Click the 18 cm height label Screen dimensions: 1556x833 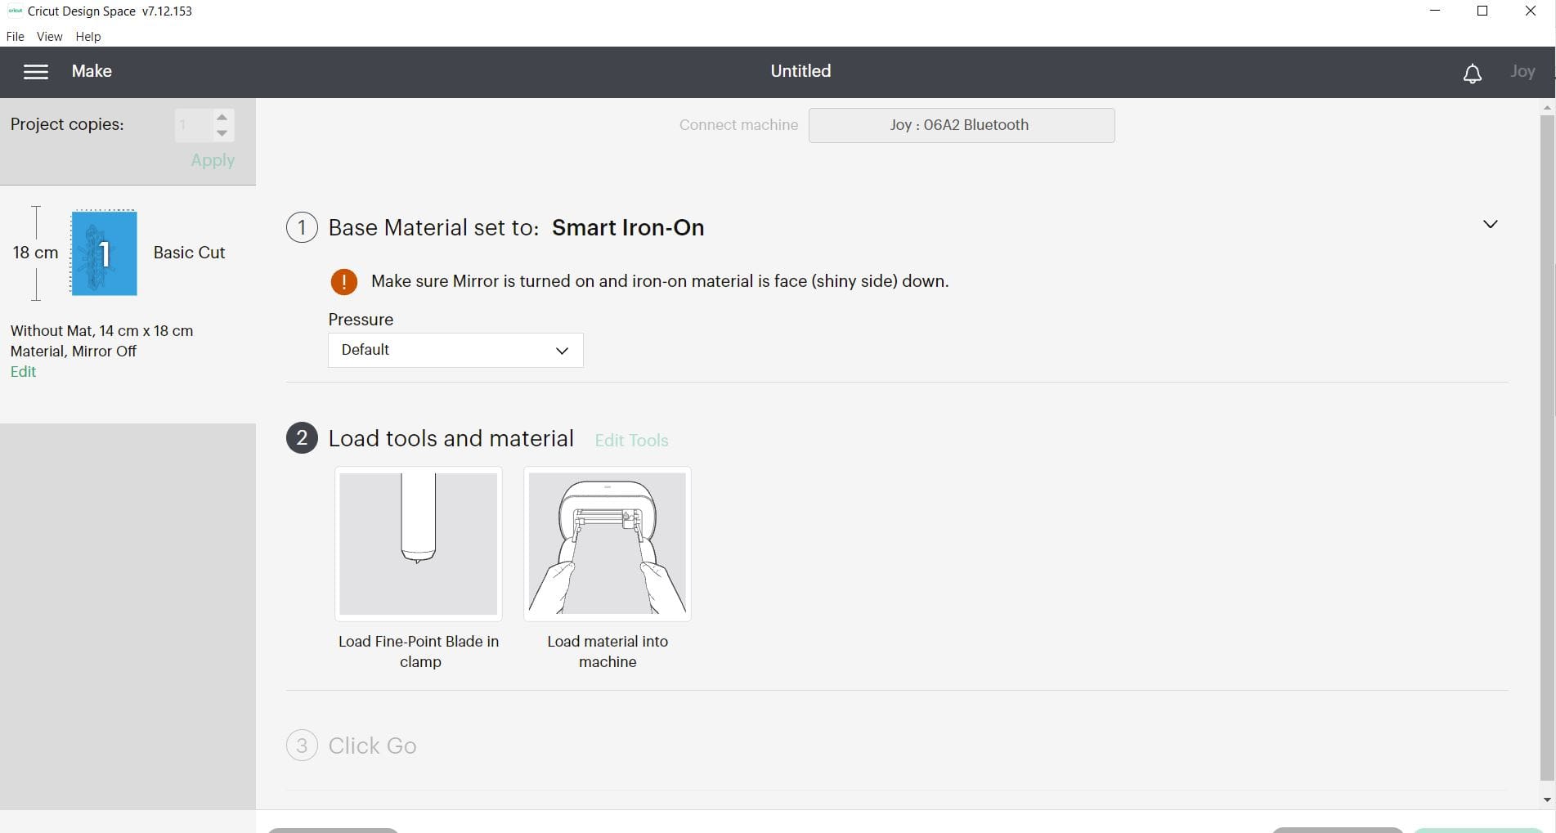click(35, 253)
